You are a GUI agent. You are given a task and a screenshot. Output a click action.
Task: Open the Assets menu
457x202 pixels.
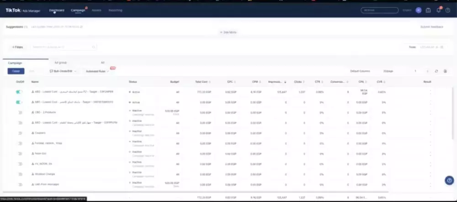pos(96,10)
